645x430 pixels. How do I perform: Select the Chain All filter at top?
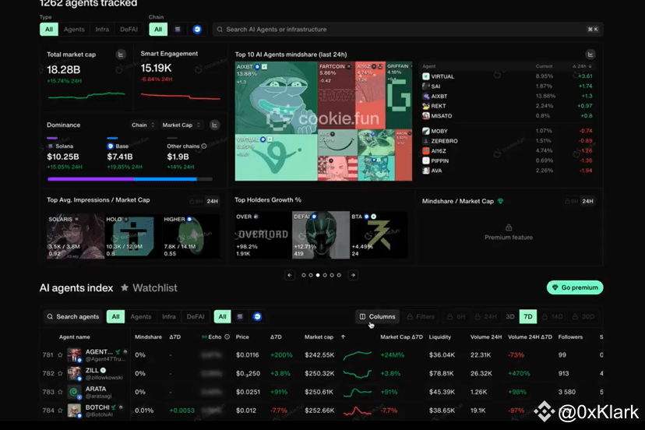(x=158, y=30)
